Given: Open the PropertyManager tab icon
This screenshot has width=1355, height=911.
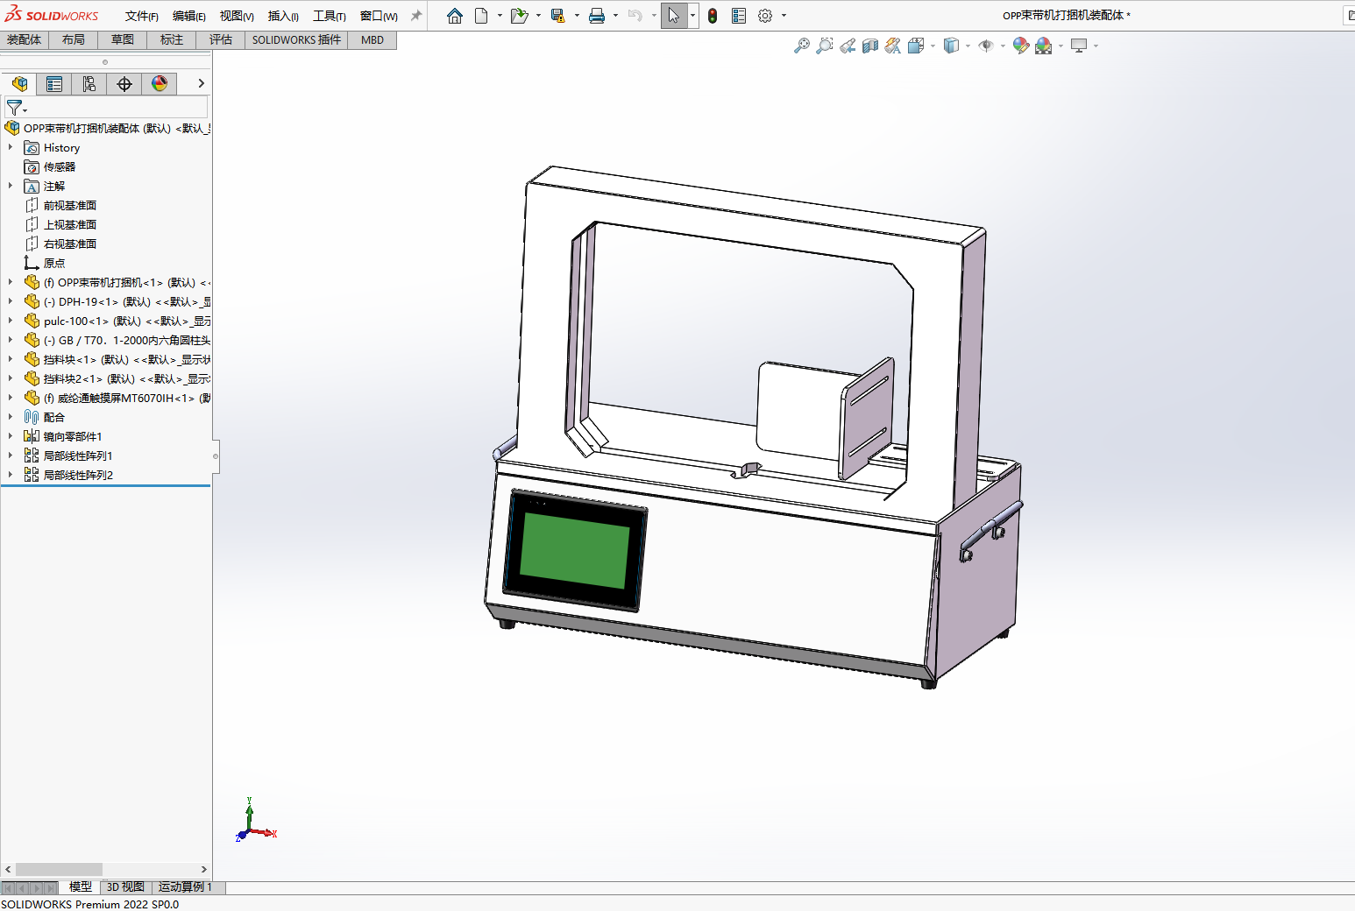Looking at the screenshot, I should 54,84.
